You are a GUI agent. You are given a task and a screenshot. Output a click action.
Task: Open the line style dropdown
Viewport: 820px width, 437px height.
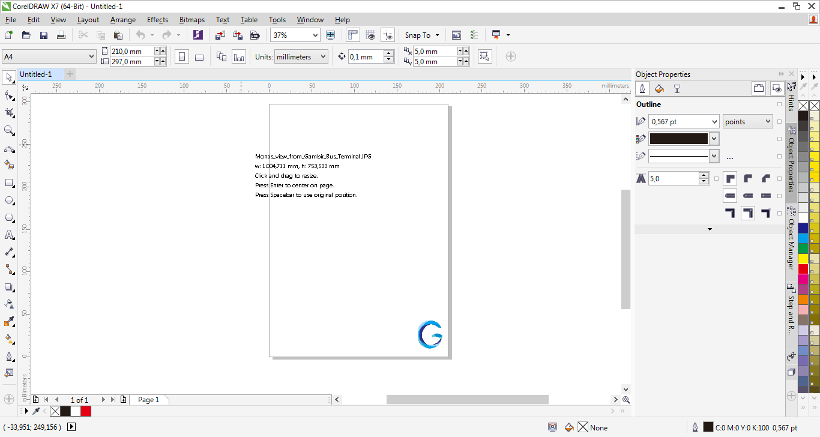coord(714,156)
